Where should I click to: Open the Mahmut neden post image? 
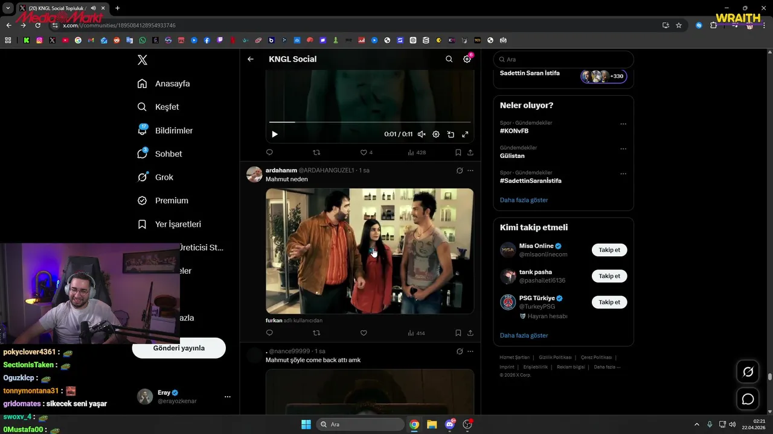(x=370, y=251)
